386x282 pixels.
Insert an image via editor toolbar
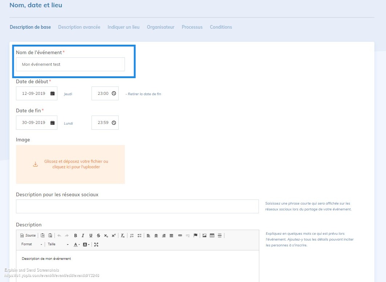(204, 235)
